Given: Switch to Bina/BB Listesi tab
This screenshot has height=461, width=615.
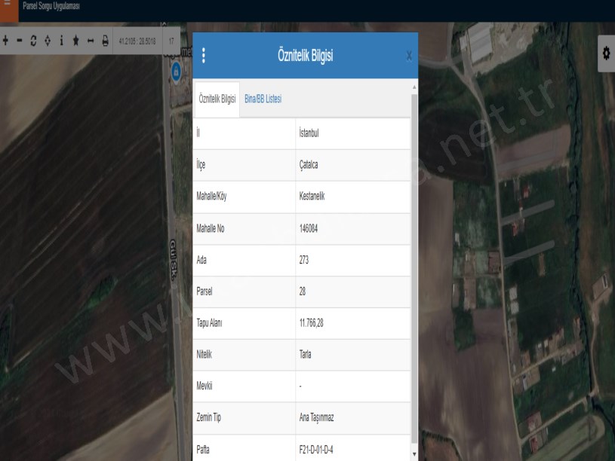Looking at the screenshot, I should coord(263,99).
